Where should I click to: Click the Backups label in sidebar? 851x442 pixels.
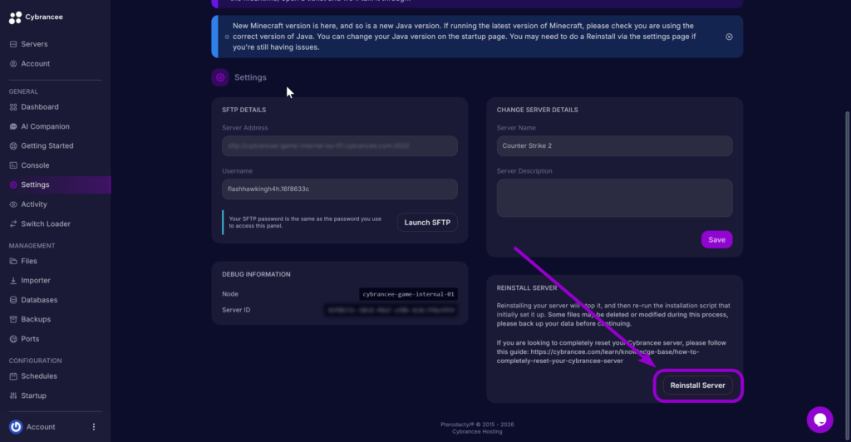pos(36,319)
